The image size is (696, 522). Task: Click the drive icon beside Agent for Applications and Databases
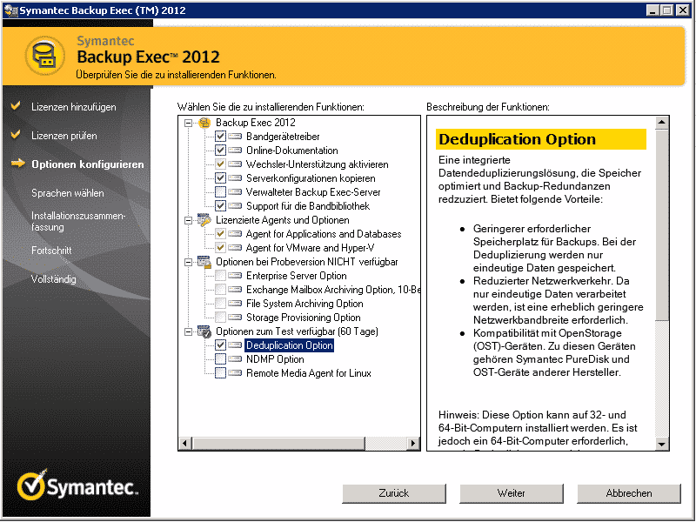(x=235, y=234)
